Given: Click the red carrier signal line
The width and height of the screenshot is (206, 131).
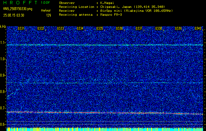Looking at the screenshot, I should [105, 113].
